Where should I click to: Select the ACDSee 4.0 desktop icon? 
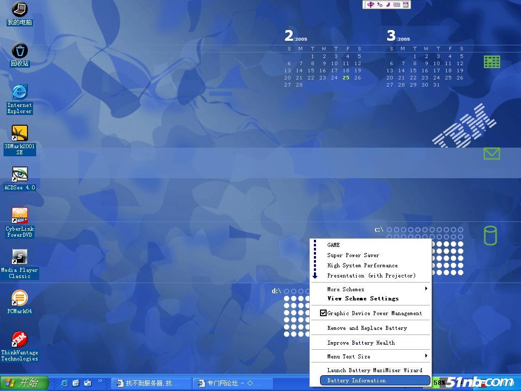(19, 175)
